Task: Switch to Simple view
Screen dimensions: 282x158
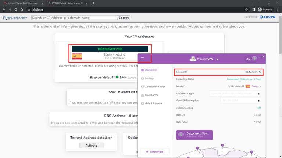Action: click(155, 151)
